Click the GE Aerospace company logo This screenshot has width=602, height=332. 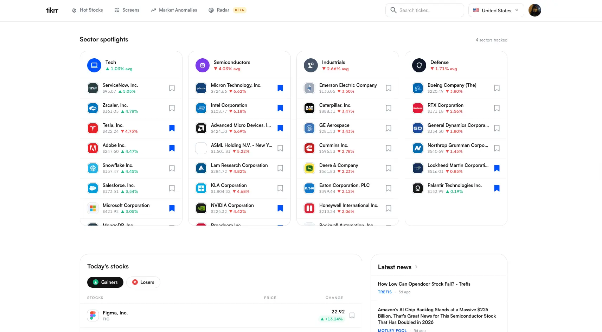point(309,128)
